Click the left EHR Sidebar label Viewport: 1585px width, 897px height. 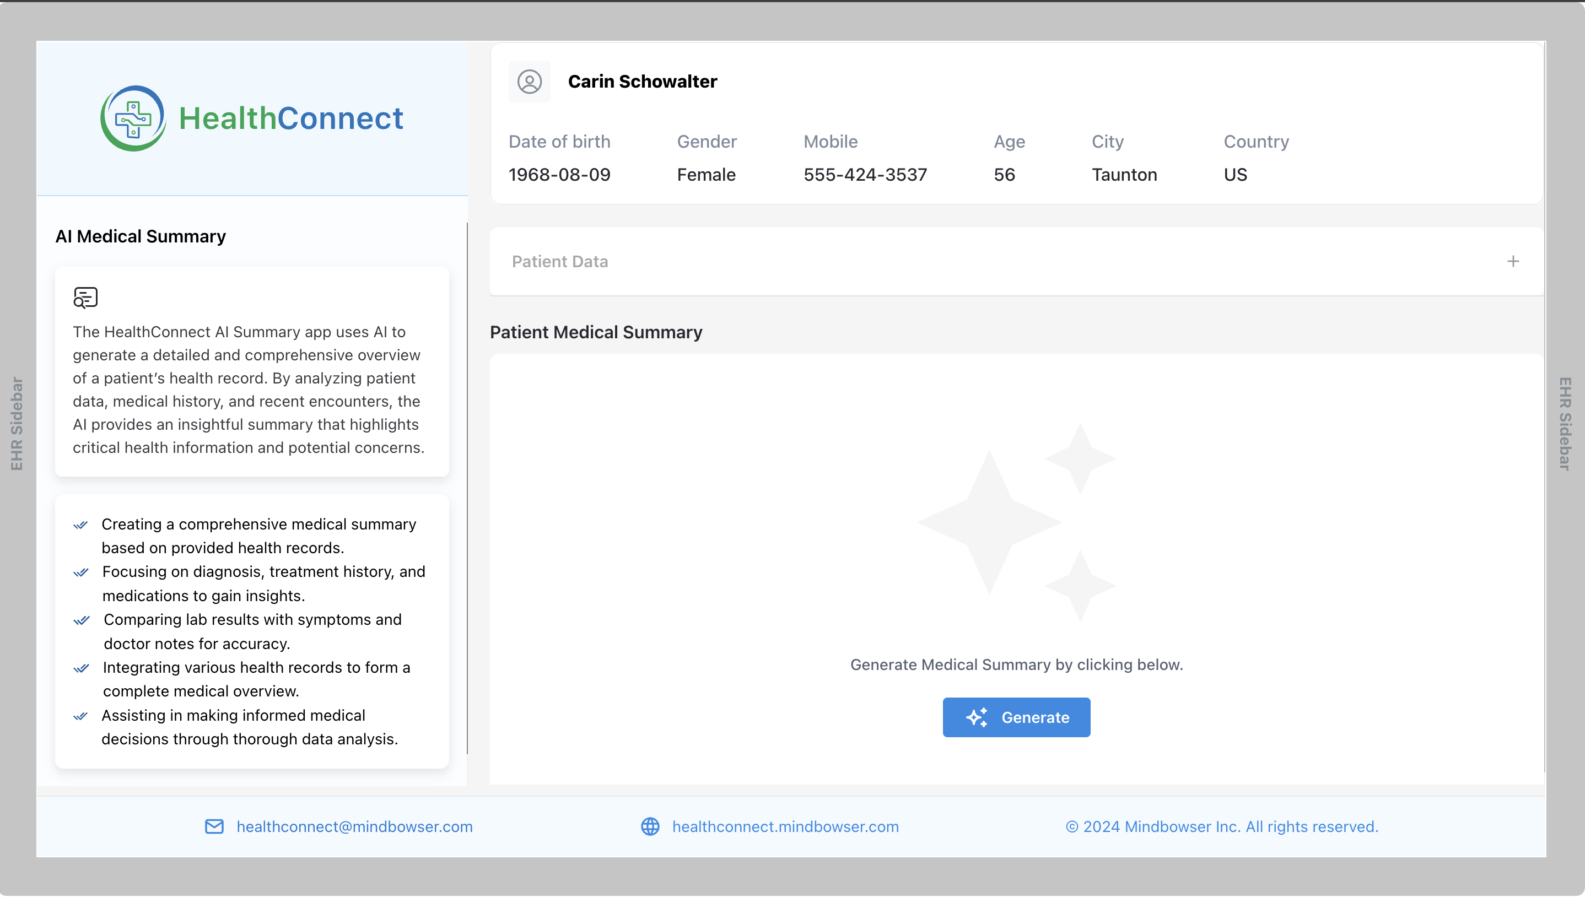coord(17,424)
